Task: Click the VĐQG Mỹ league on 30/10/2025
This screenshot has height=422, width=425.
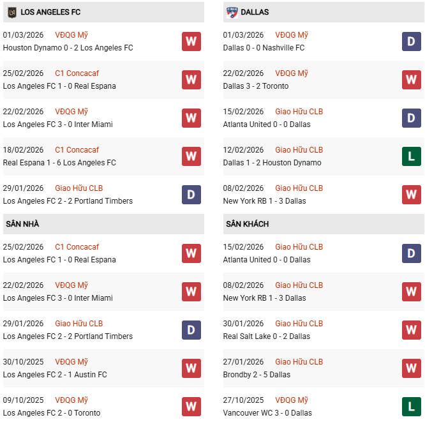Action: tap(71, 362)
